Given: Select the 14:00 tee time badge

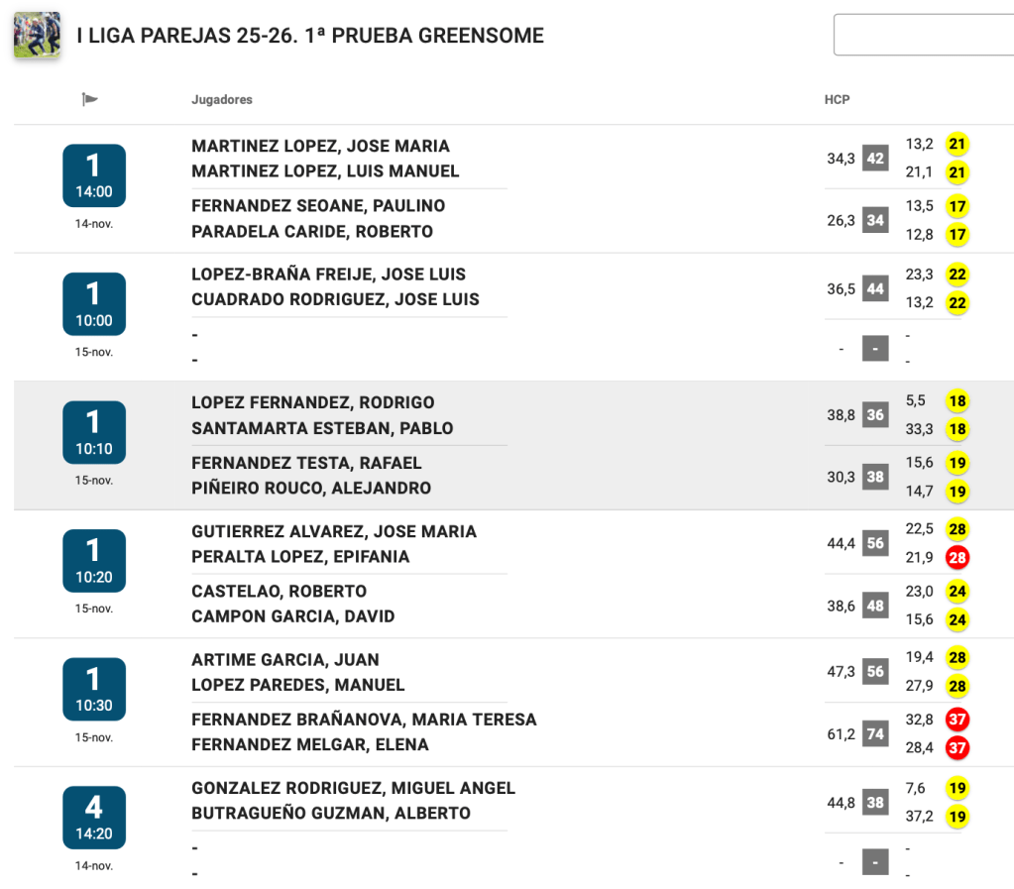Looking at the screenshot, I should (94, 175).
